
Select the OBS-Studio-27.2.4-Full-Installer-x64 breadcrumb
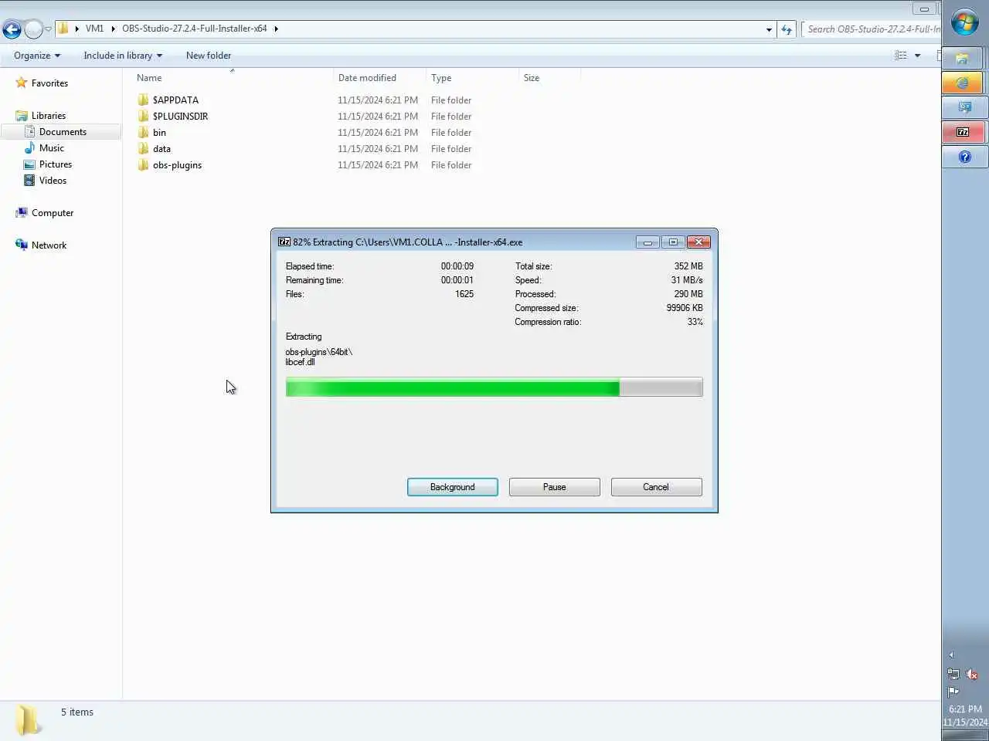[x=195, y=29]
